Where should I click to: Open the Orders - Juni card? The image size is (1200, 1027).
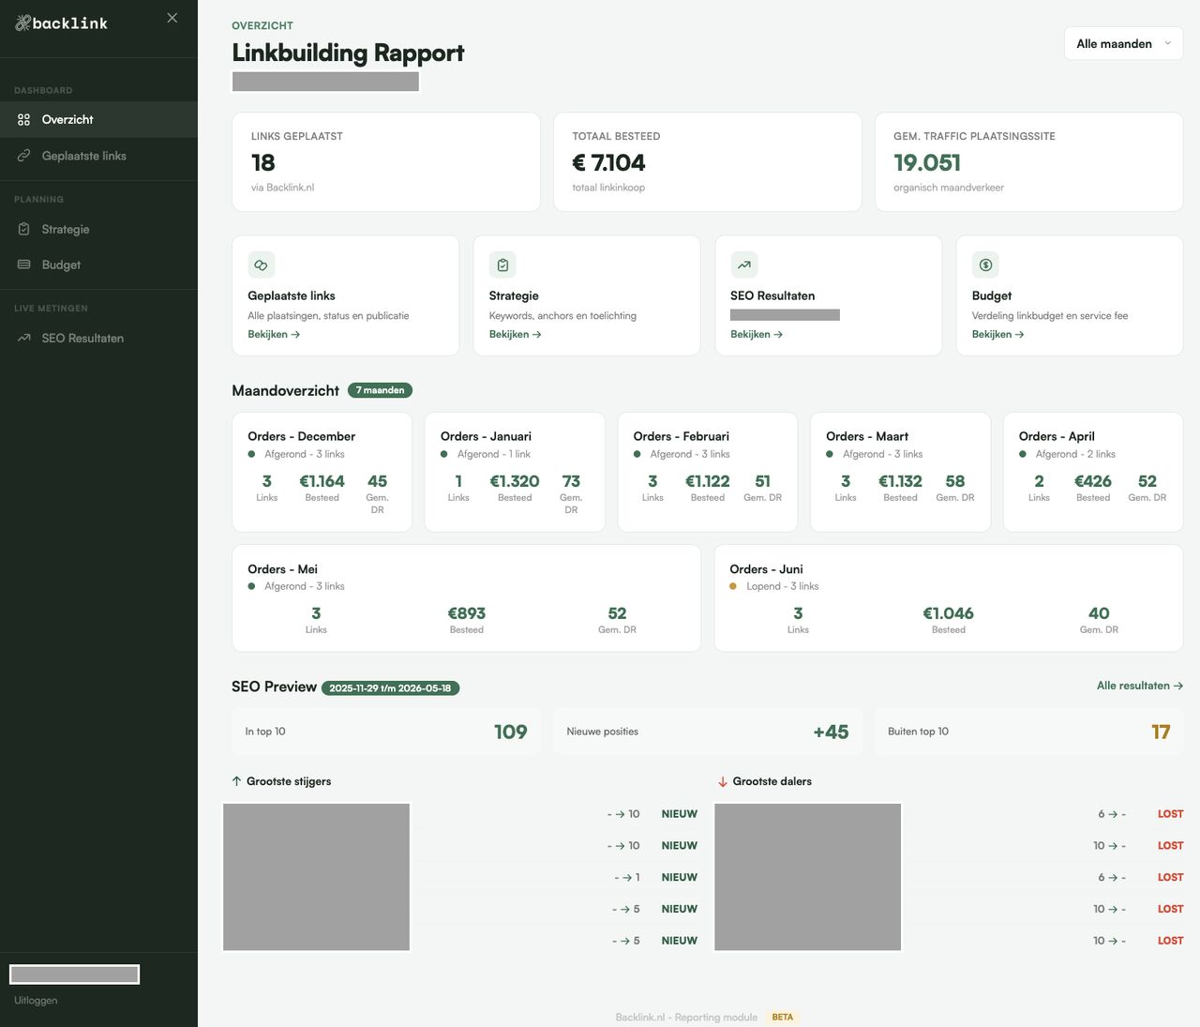click(x=949, y=598)
